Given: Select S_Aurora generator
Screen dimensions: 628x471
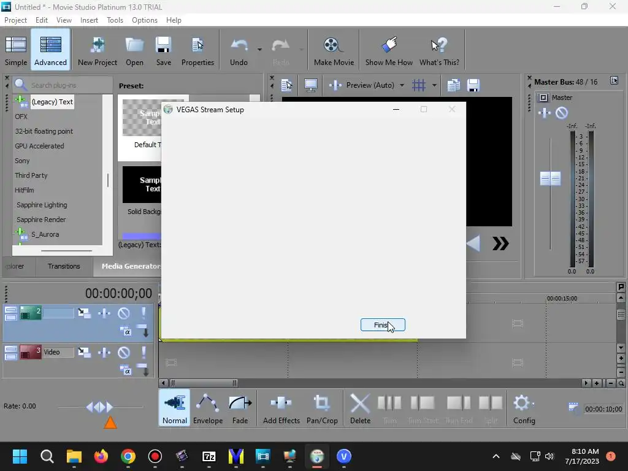Looking at the screenshot, I should 45,234.
